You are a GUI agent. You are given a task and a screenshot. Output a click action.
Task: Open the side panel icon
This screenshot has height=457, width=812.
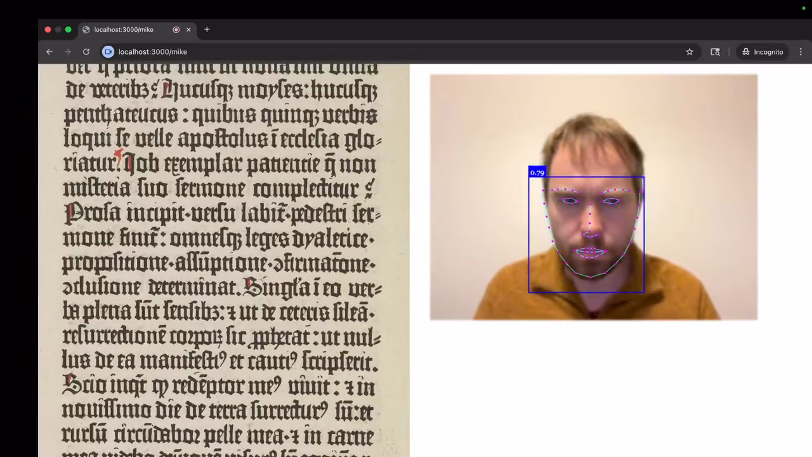(715, 52)
